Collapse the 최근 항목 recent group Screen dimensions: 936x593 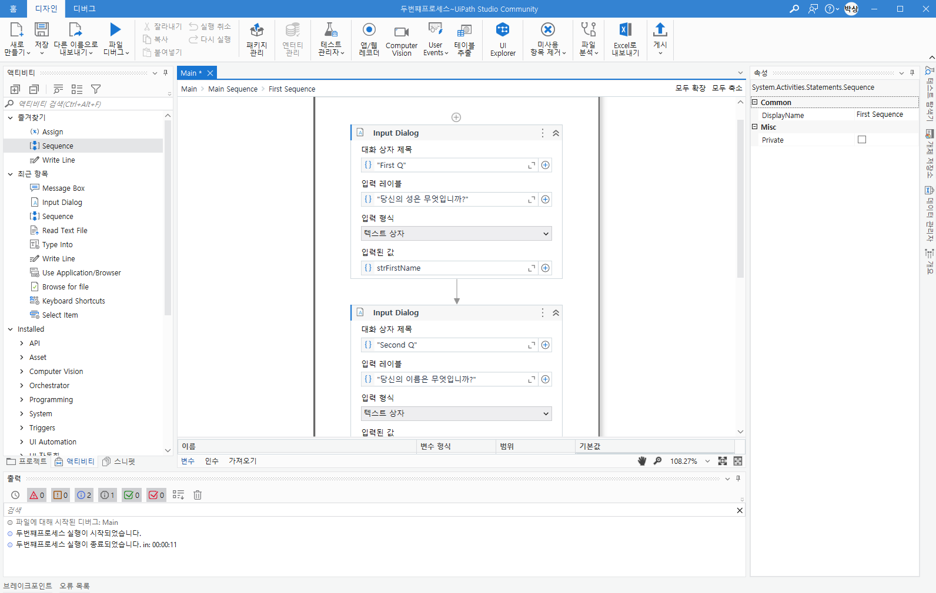(11, 174)
